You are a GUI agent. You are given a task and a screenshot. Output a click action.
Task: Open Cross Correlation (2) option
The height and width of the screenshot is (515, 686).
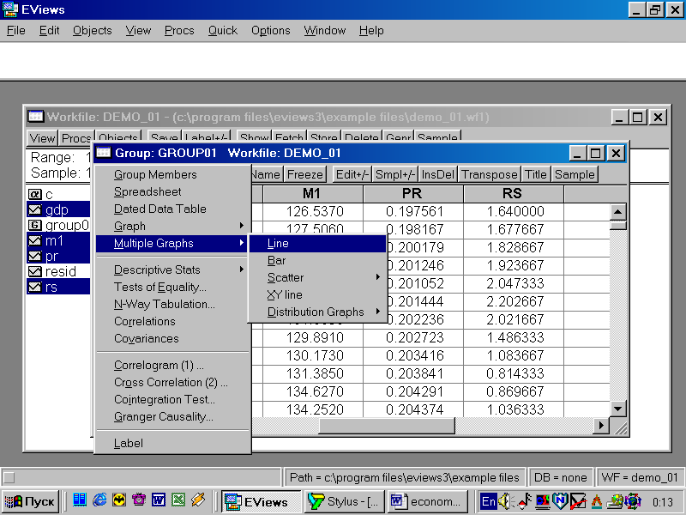pyautogui.click(x=171, y=382)
